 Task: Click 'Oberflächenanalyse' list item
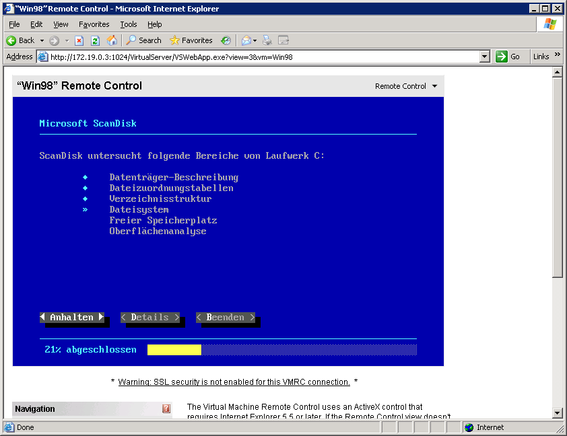(x=158, y=231)
